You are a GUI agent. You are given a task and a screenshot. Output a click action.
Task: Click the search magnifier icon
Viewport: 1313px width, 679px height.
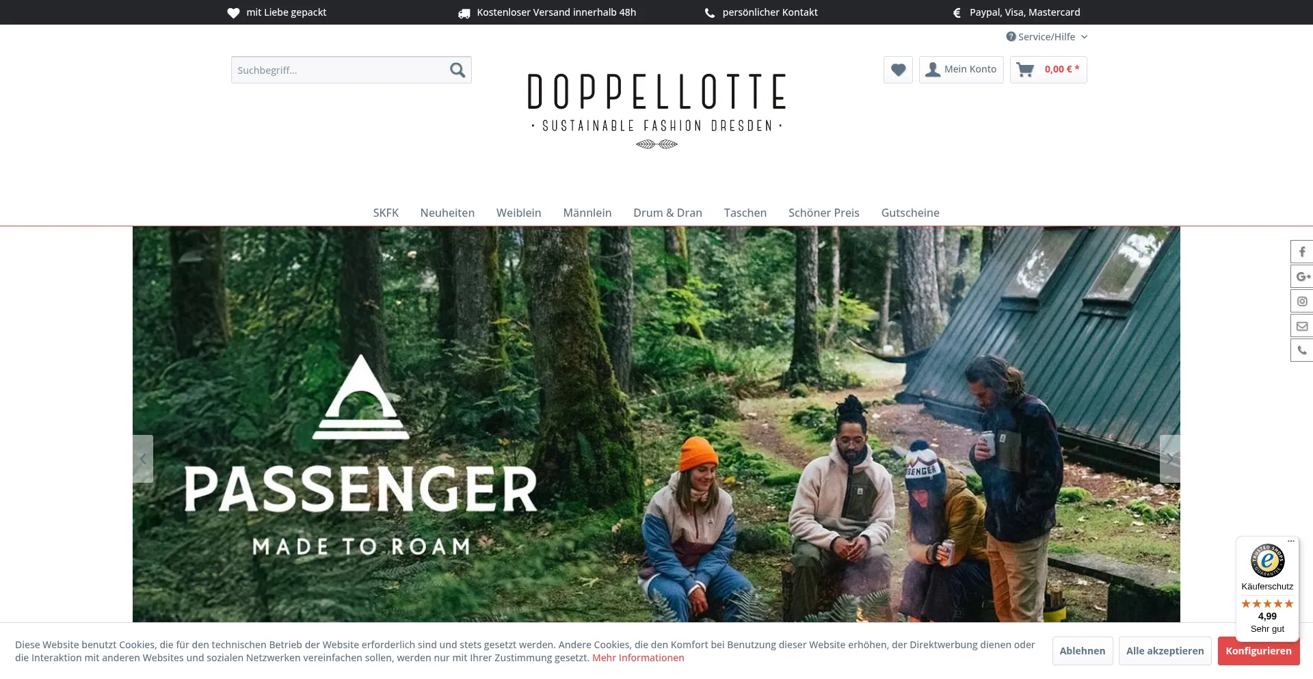click(x=457, y=70)
